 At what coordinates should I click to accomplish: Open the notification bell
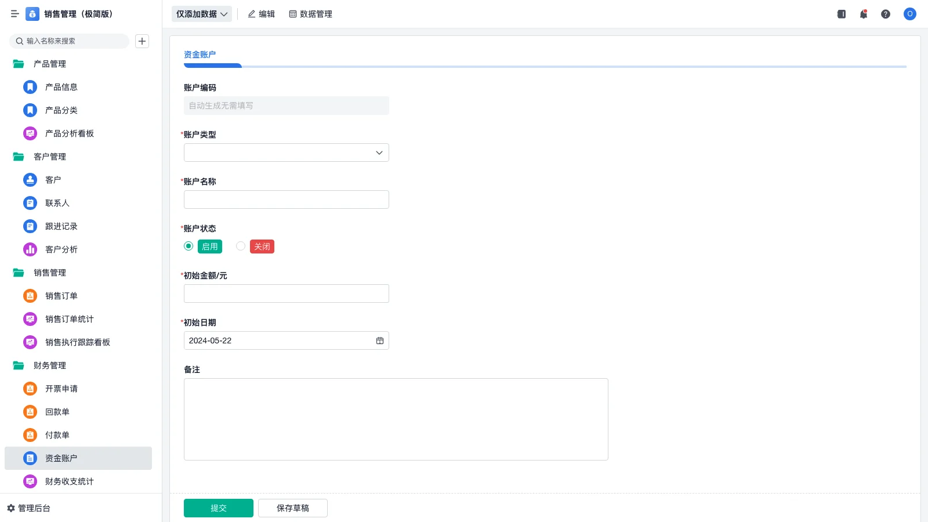pyautogui.click(x=864, y=14)
